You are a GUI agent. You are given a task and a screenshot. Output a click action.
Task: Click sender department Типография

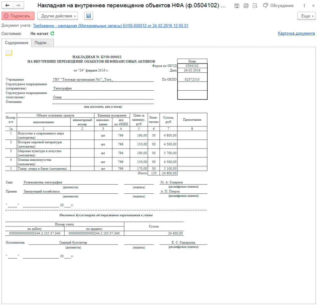tap(63, 88)
